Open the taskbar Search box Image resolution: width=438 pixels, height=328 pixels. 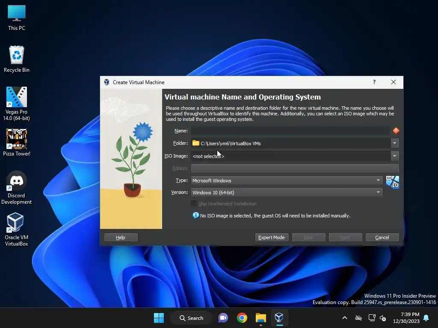tap(191, 318)
